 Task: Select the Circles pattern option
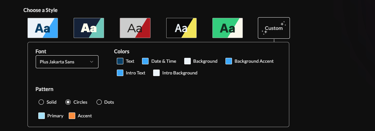tap(68, 102)
